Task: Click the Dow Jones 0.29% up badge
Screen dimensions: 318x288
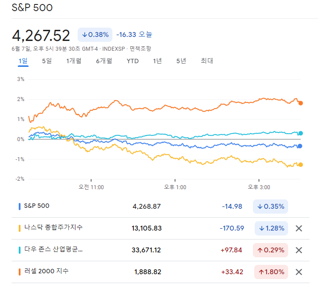Action: tap(270, 250)
